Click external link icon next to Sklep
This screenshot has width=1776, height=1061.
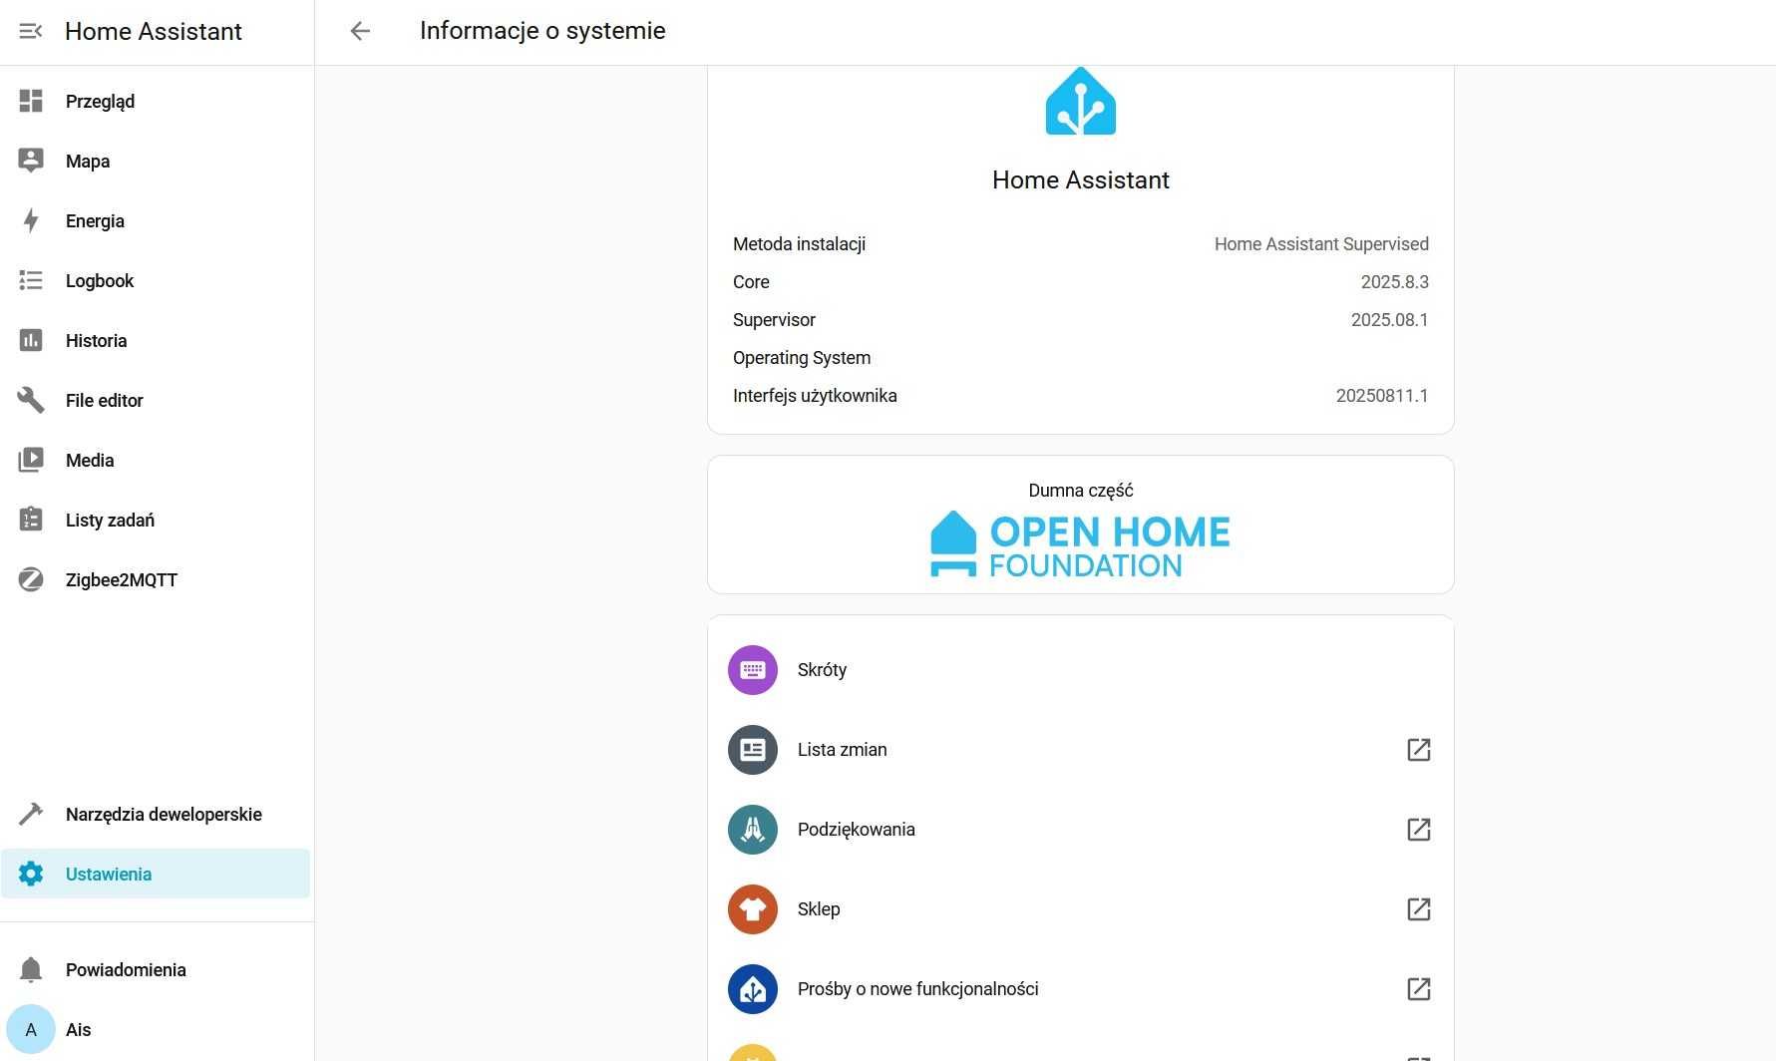coord(1419,909)
